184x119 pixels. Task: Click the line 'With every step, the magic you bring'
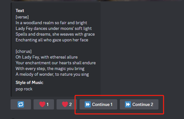pos(50,69)
